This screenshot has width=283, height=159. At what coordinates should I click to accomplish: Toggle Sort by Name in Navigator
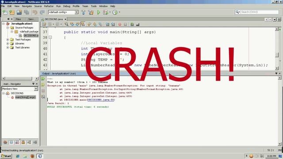(29, 142)
